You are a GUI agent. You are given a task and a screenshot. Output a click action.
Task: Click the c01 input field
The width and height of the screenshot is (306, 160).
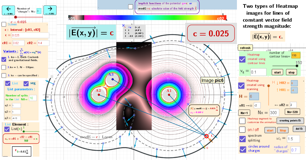pyautogui.click(x=19, y=43)
